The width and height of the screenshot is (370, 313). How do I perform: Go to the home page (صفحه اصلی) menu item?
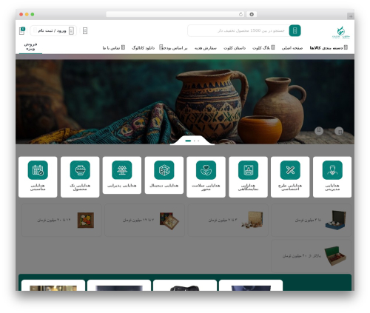(292, 48)
